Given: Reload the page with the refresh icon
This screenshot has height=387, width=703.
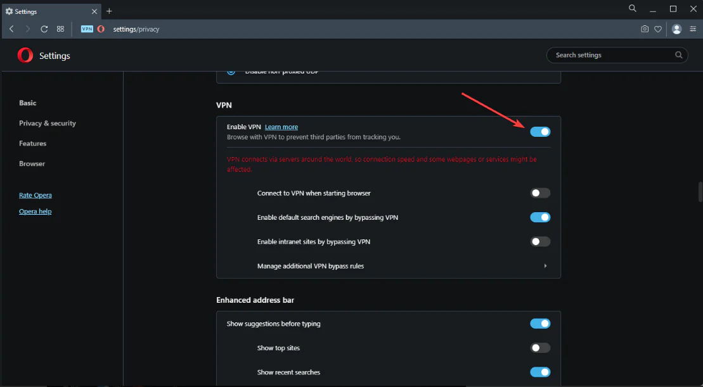Looking at the screenshot, I should click(44, 29).
